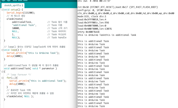Collapse the void loop() code block
178x108 pixels.
pos(3,50)
